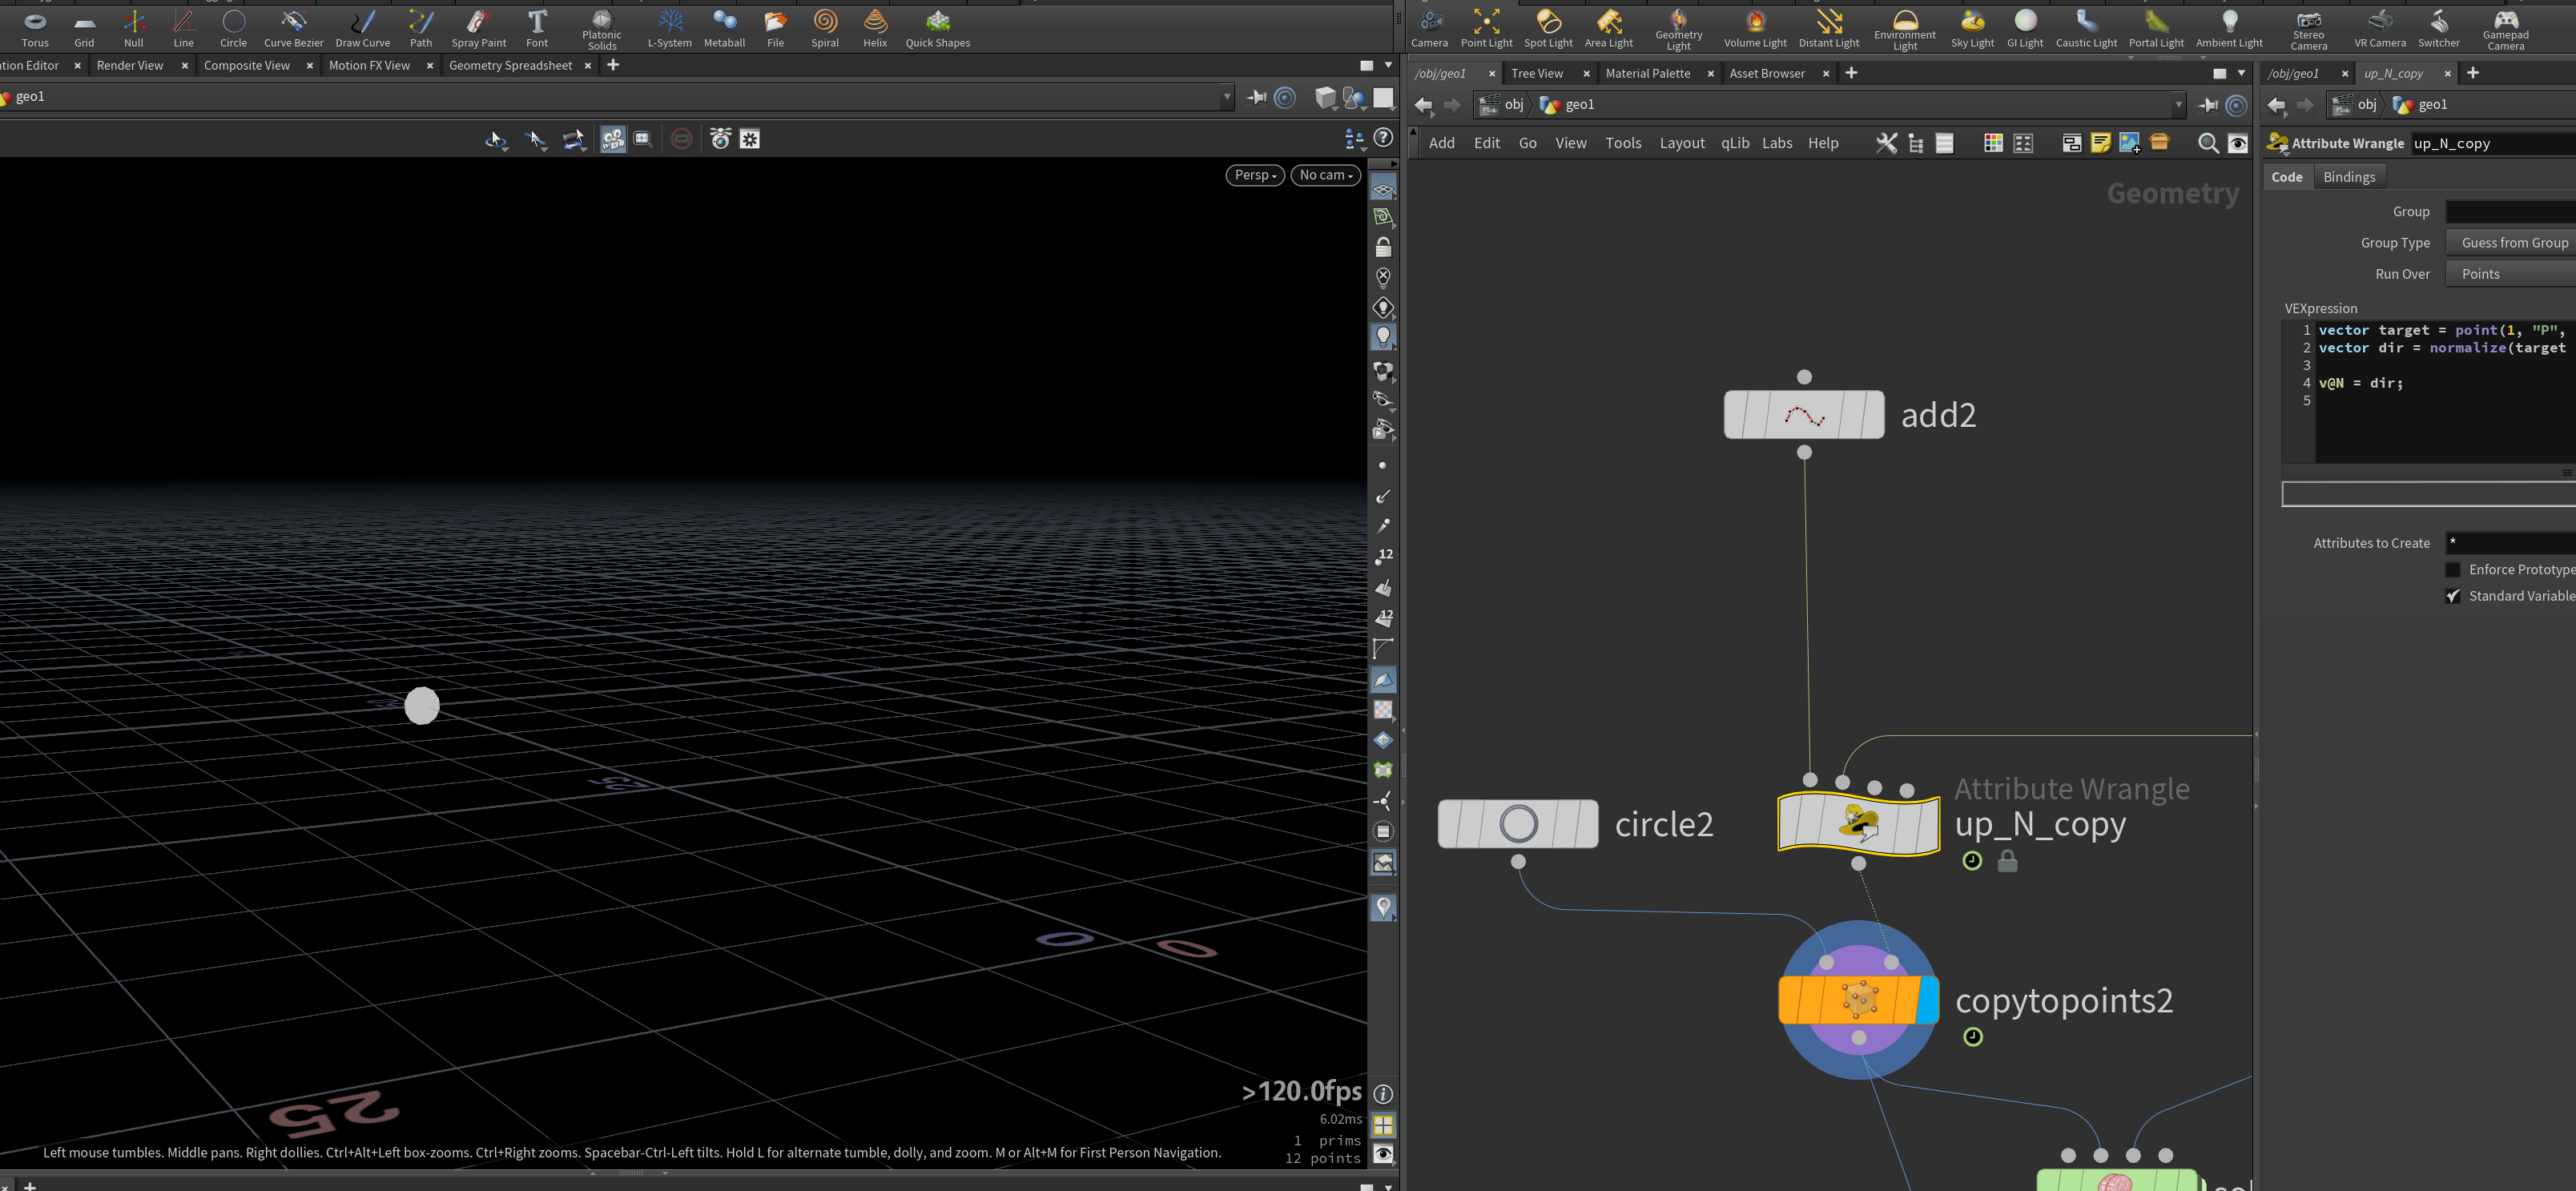
Task: Expand the Run Over Points dropdown
Action: point(2510,273)
